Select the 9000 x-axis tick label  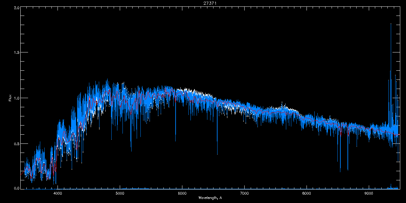[369, 193]
